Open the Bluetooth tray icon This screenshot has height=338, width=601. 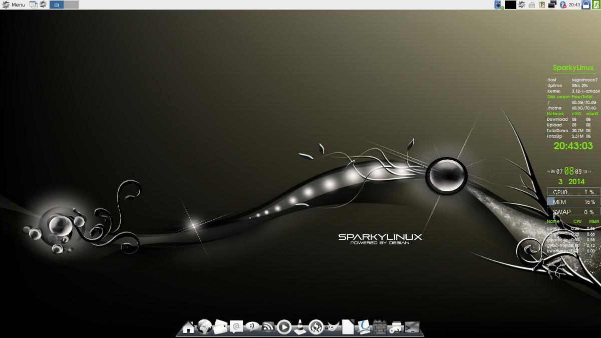point(563,5)
